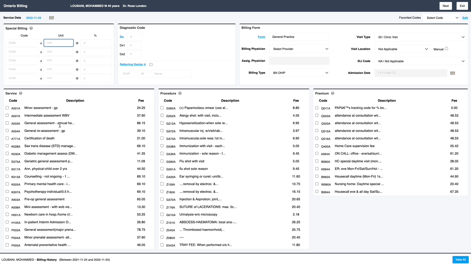The image size is (471, 264).
Task: Click the View All billing history button
Action: click(460, 259)
